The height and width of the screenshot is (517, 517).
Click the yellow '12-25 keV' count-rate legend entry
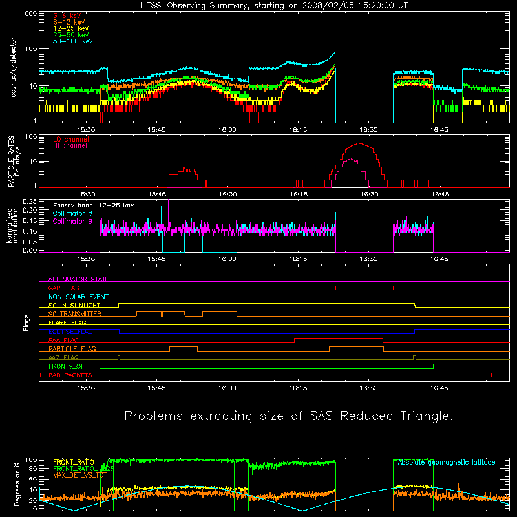click(71, 28)
